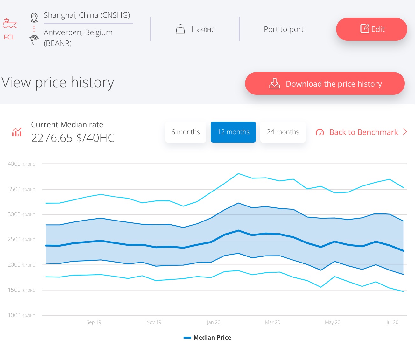This screenshot has height=343, width=415.
Task: Click the May 20 axis label
Action: point(333,322)
